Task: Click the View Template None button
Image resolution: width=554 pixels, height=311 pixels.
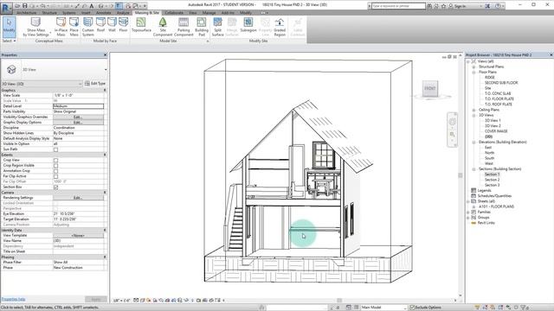Action: pyautogui.click(x=78, y=236)
